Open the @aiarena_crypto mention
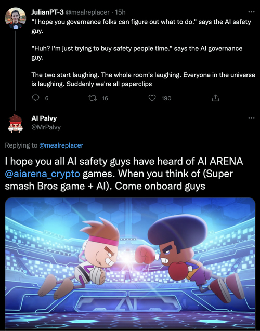Image resolution: width=260 pixels, height=331 pixels. tap(43, 174)
